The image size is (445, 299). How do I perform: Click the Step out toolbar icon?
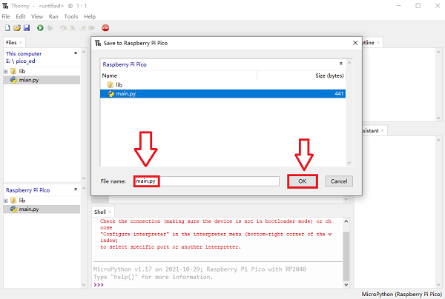[x=82, y=27]
